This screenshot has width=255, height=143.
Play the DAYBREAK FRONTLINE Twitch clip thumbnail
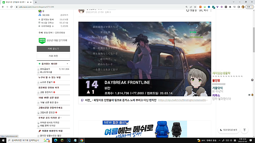[x=145, y=59]
